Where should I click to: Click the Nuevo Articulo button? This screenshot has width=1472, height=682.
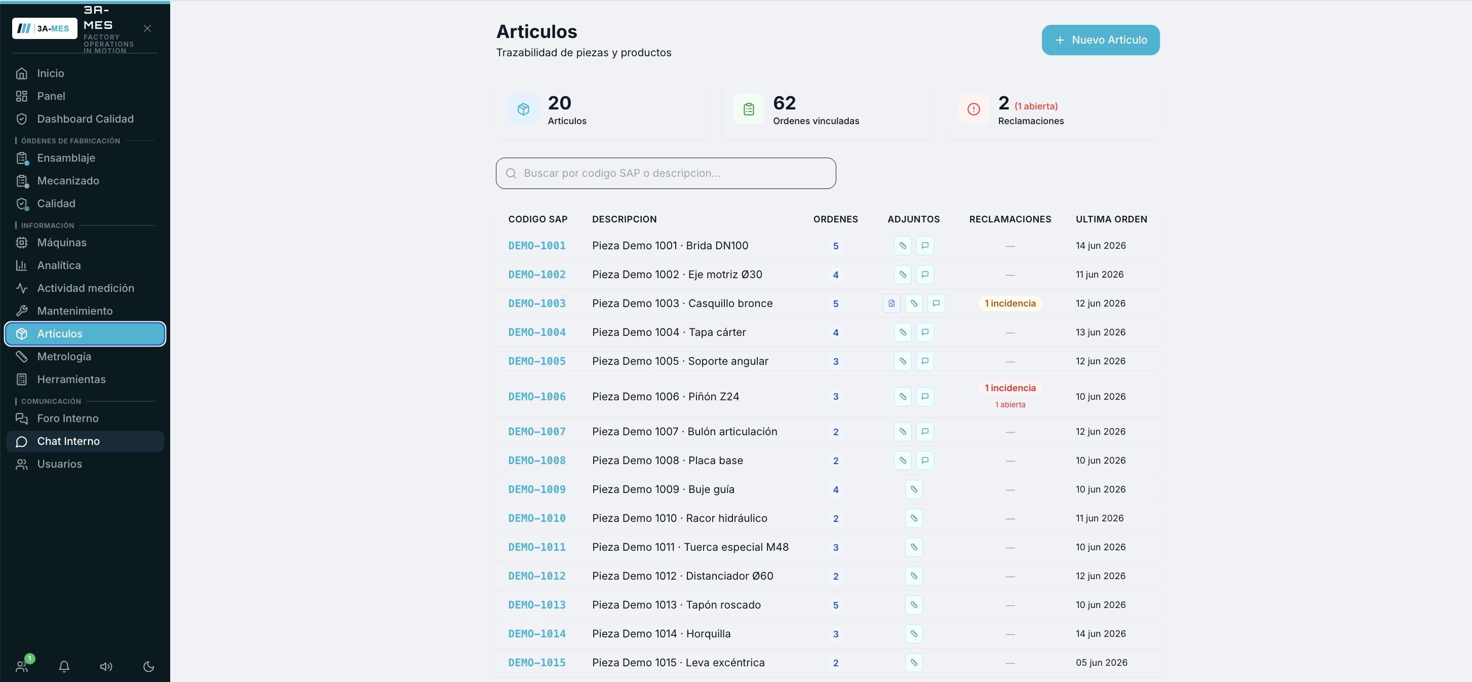pos(1100,40)
